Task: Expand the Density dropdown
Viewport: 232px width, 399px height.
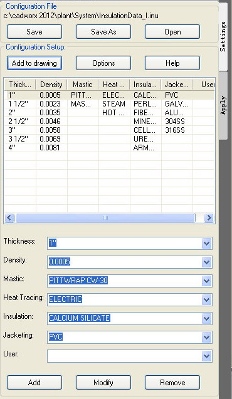Action: click(x=206, y=262)
